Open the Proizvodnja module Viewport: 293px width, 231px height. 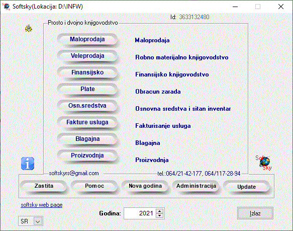point(87,156)
